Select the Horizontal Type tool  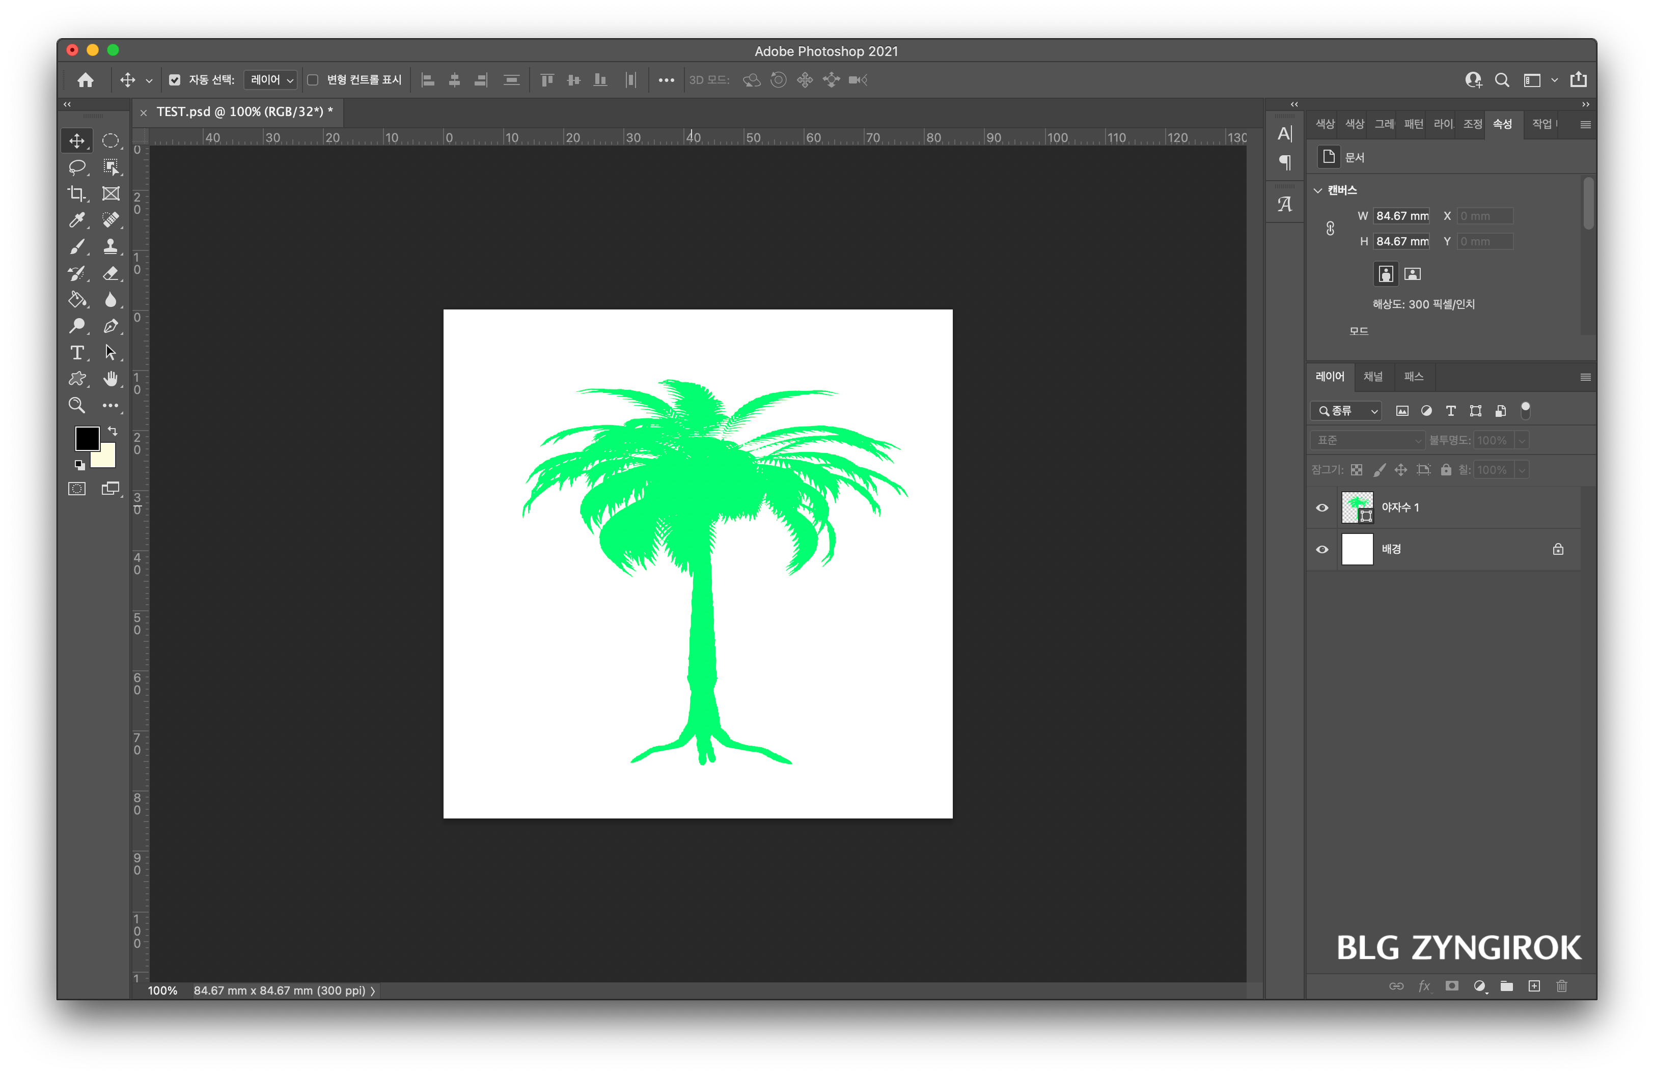pos(76,353)
